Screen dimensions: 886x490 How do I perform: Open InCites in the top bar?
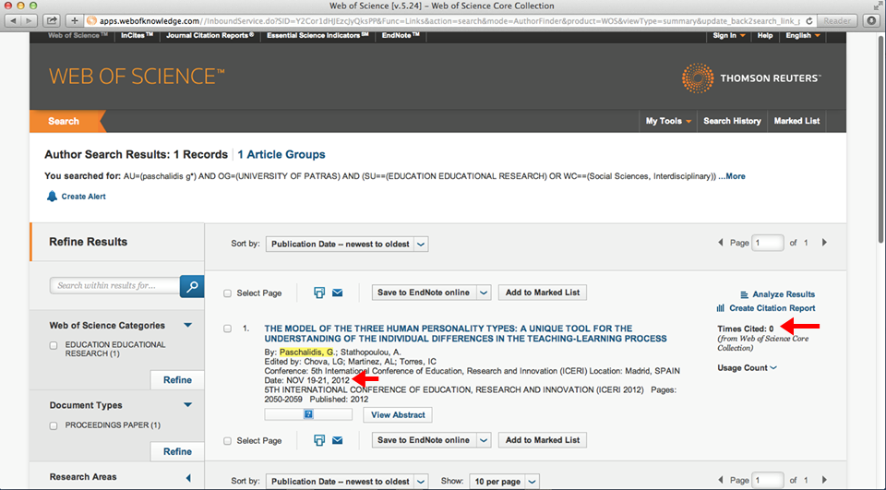137,36
